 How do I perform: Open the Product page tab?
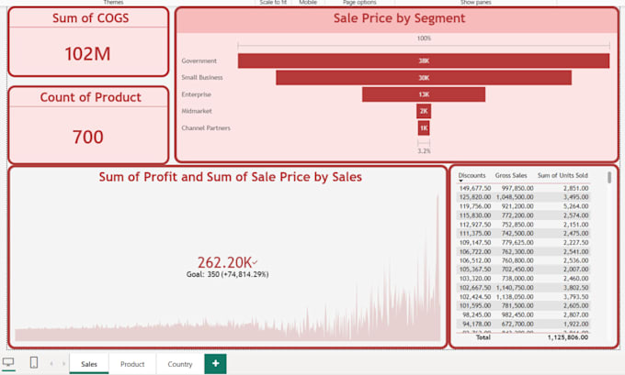132,364
